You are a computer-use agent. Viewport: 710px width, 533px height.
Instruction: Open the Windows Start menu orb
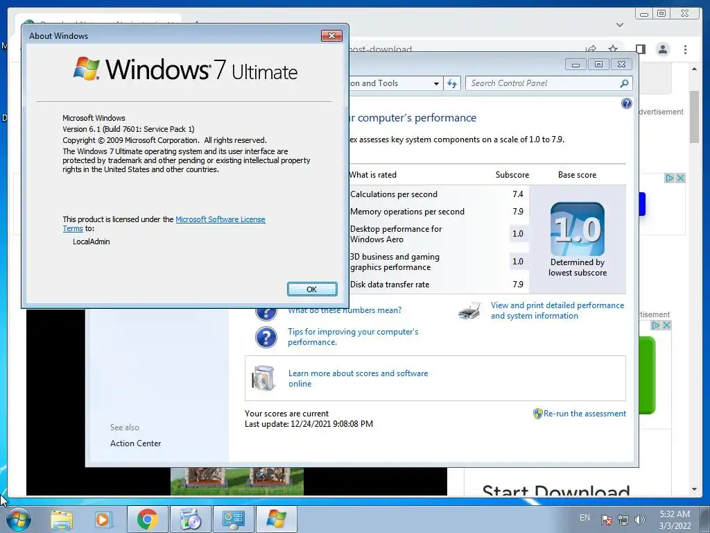[x=19, y=519]
